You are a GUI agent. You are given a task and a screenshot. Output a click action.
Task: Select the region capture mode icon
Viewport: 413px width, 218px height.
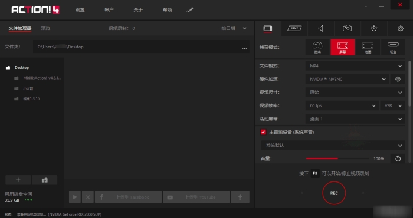point(368,47)
